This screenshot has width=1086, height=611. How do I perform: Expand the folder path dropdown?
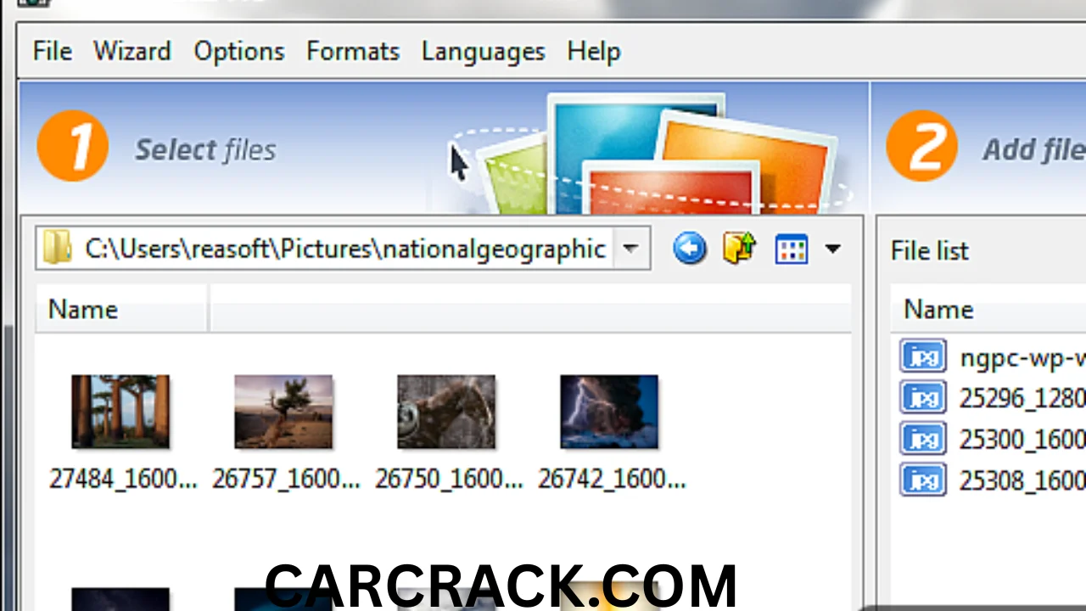630,249
